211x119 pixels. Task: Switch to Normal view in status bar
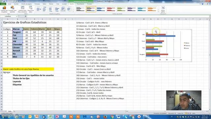pyautogui.click(x=186, y=113)
